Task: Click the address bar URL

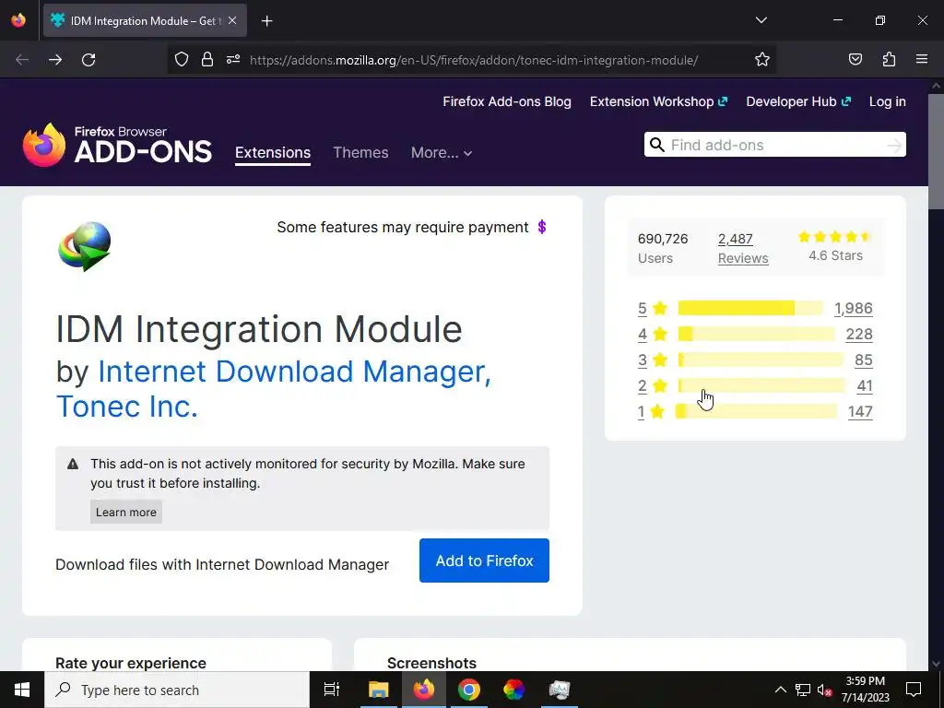Action: pos(473,60)
